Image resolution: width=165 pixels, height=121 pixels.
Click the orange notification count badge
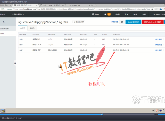(109, 14)
